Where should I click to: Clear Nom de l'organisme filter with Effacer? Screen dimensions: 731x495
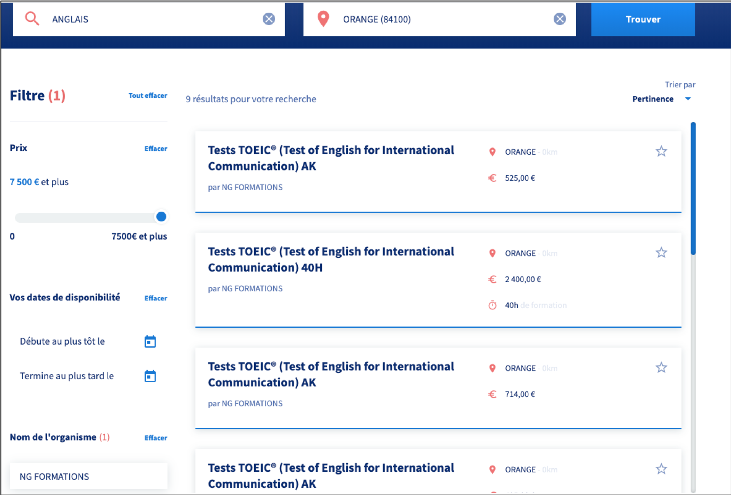point(156,438)
